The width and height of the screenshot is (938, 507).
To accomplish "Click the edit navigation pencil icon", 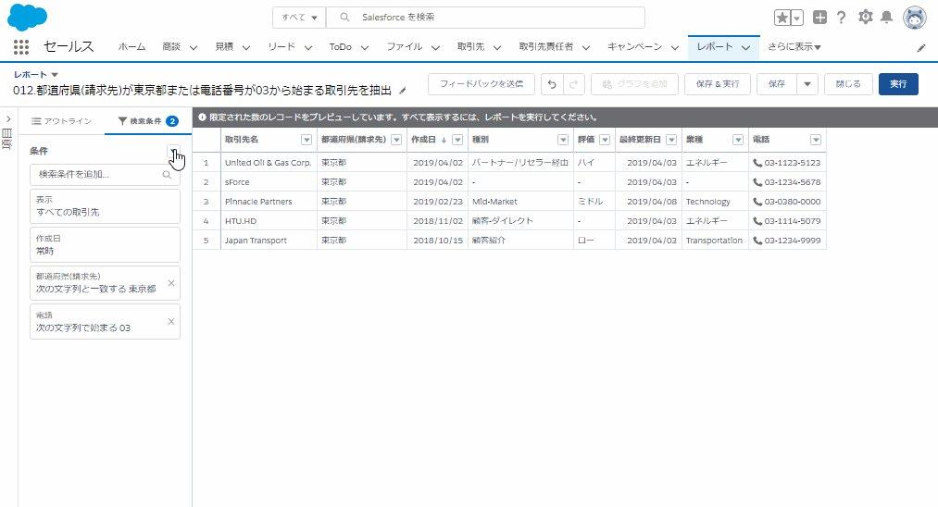I will pos(921,48).
